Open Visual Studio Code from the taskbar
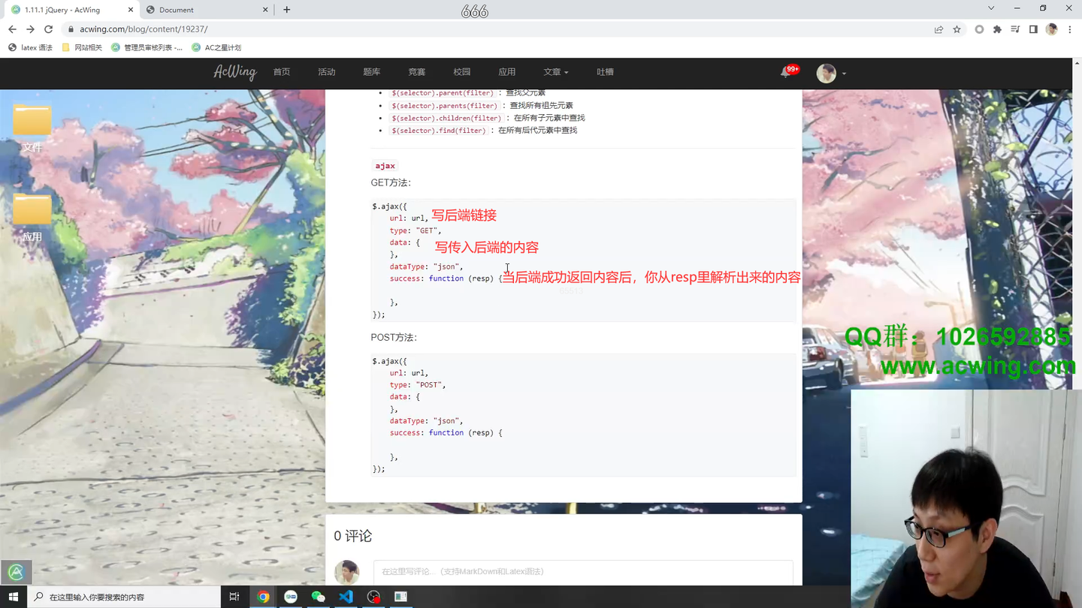Image resolution: width=1082 pixels, height=608 pixels. pos(346,597)
